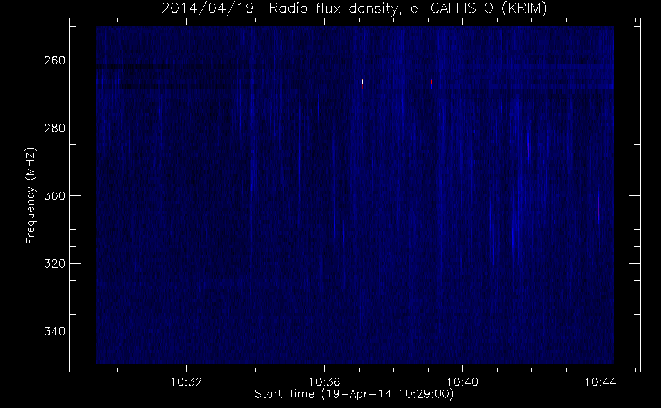The height and width of the screenshot is (408, 661).
Task: Click the 'Frequency (MHZ)' axis label
Action: click(31, 196)
